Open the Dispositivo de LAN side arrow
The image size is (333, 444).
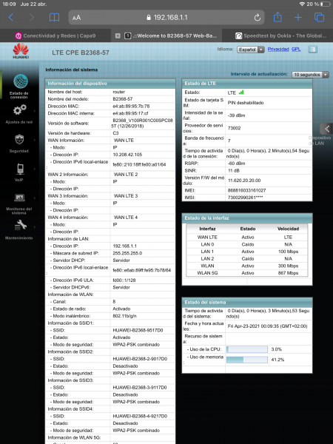[326, 129]
